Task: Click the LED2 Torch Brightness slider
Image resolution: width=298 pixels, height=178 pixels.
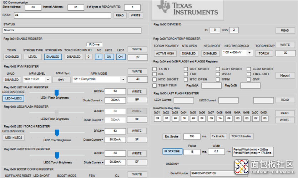Action: (57, 155)
